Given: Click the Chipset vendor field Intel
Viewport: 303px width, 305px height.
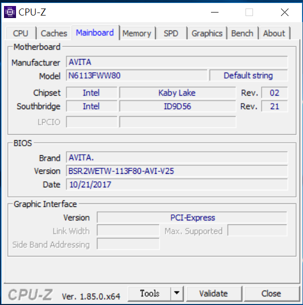Looking at the screenshot, I should [x=91, y=93].
